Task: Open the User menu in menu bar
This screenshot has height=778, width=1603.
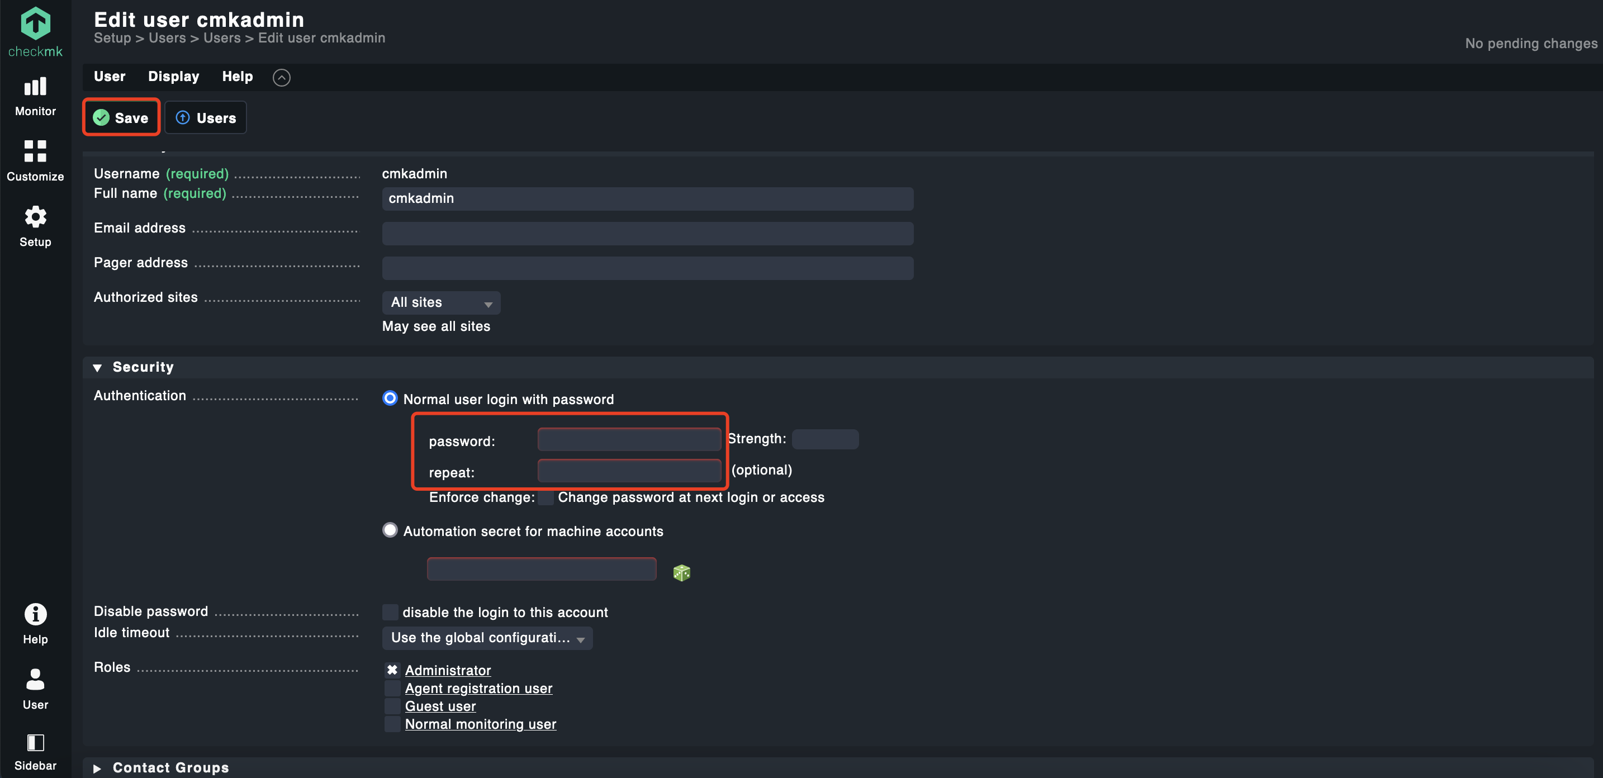Action: (110, 77)
